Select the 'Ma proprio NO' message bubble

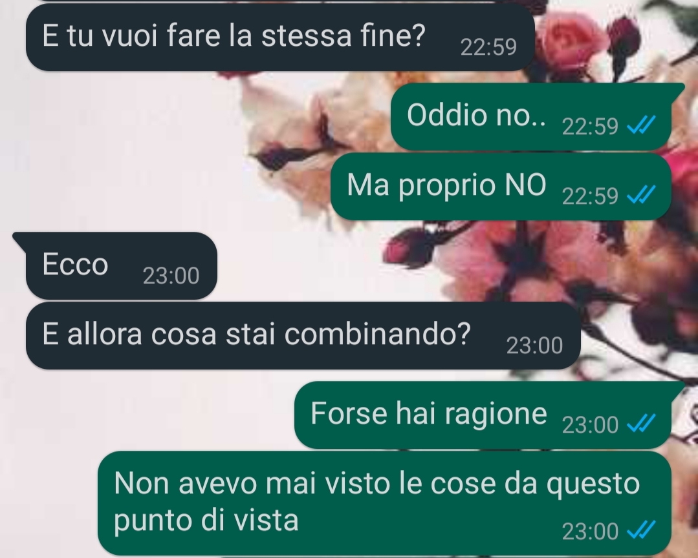(x=500, y=186)
